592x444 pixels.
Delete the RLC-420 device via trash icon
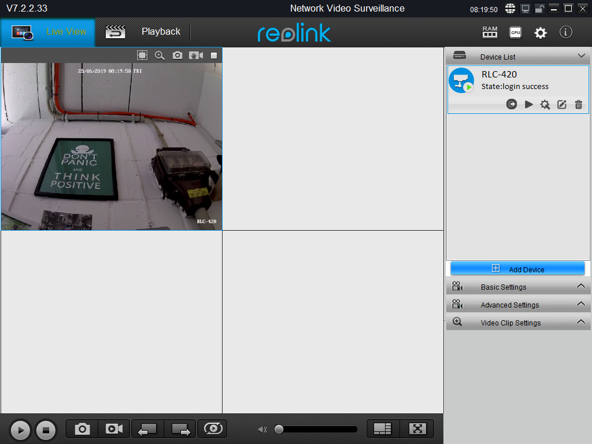pyautogui.click(x=578, y=105)
